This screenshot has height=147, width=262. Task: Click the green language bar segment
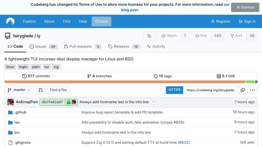250,82
